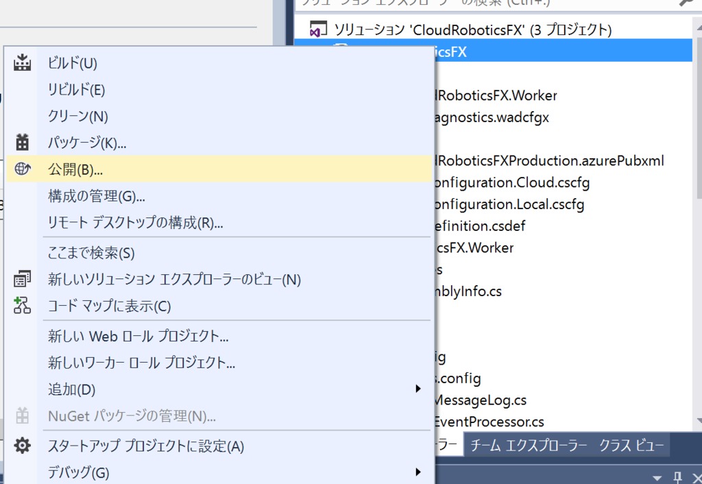The height and width of the screenshot is (484, 702).
Task: Select the tree item ending in .config
Action: coord(457,379)
